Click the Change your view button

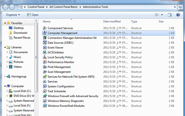coord(157,15)
